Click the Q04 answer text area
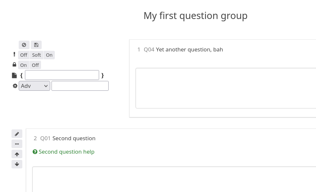 [x=226, y=88]
